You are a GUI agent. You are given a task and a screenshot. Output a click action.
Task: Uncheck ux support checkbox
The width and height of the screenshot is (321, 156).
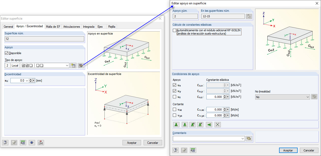(x=174, y=85)
